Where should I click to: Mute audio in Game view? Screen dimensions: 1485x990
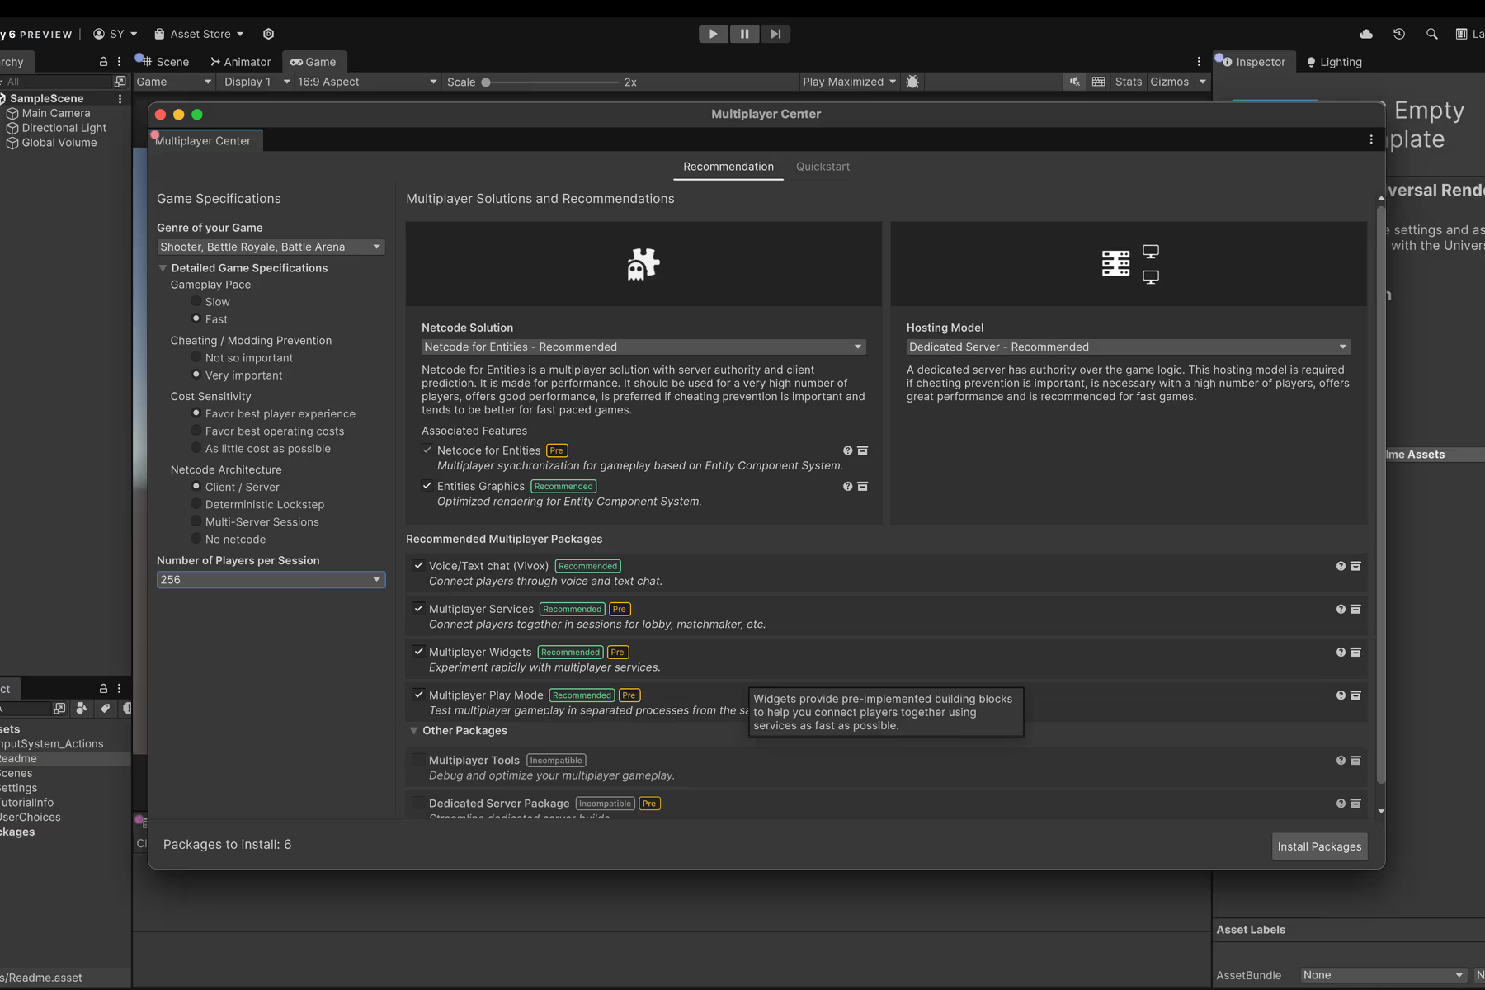point(1075,82)
